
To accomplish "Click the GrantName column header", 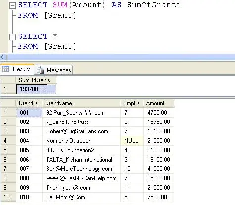I will point(81,103).
